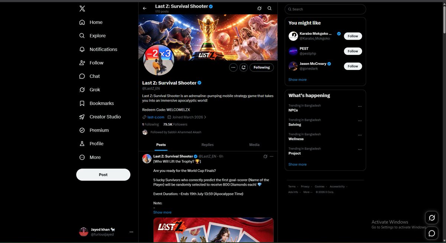Open profile three-dot options button
The height and width of the screenshot is (243, 446).
(x=233, y=67)
